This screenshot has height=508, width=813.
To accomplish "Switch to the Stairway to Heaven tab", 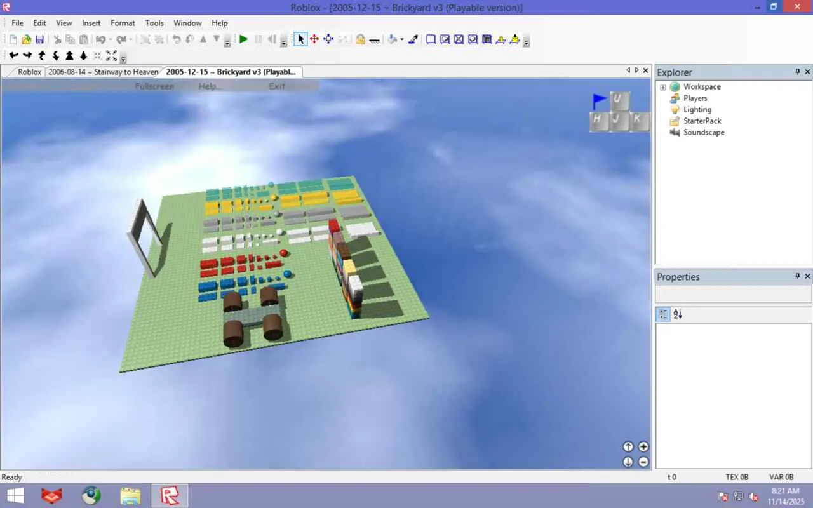I will click(x=103, y=72).
